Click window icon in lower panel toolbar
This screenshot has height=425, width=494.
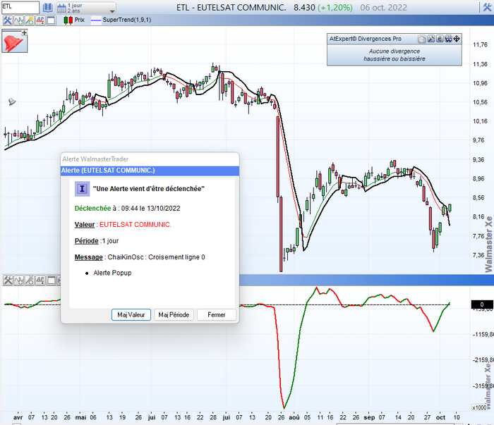pos(51,280)
